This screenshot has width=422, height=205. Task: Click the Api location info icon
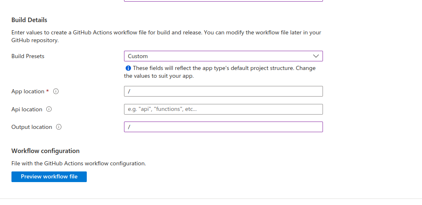pyautogui.click(x=49, y=109)
